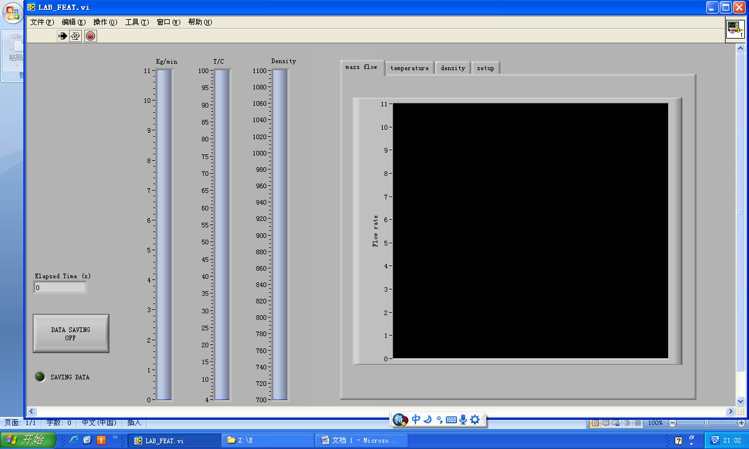Open the 工具(T) menu
The image size is (749, 449).
point(137,22)
